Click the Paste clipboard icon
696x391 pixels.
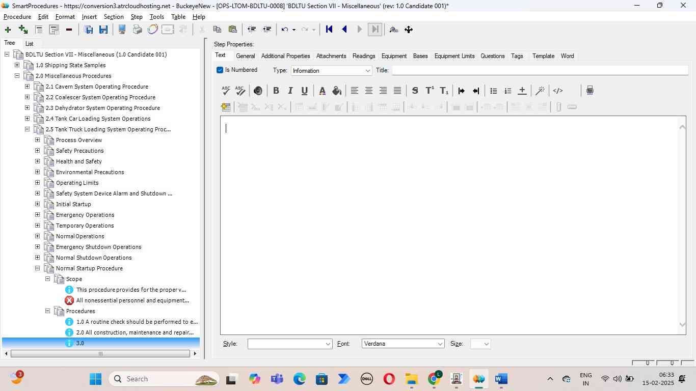click(233, 30)
